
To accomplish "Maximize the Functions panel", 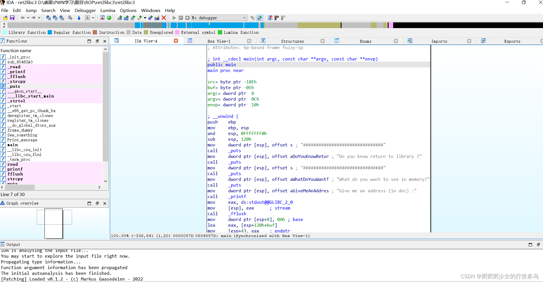I will pyautogui.click(x=89, y=41).
